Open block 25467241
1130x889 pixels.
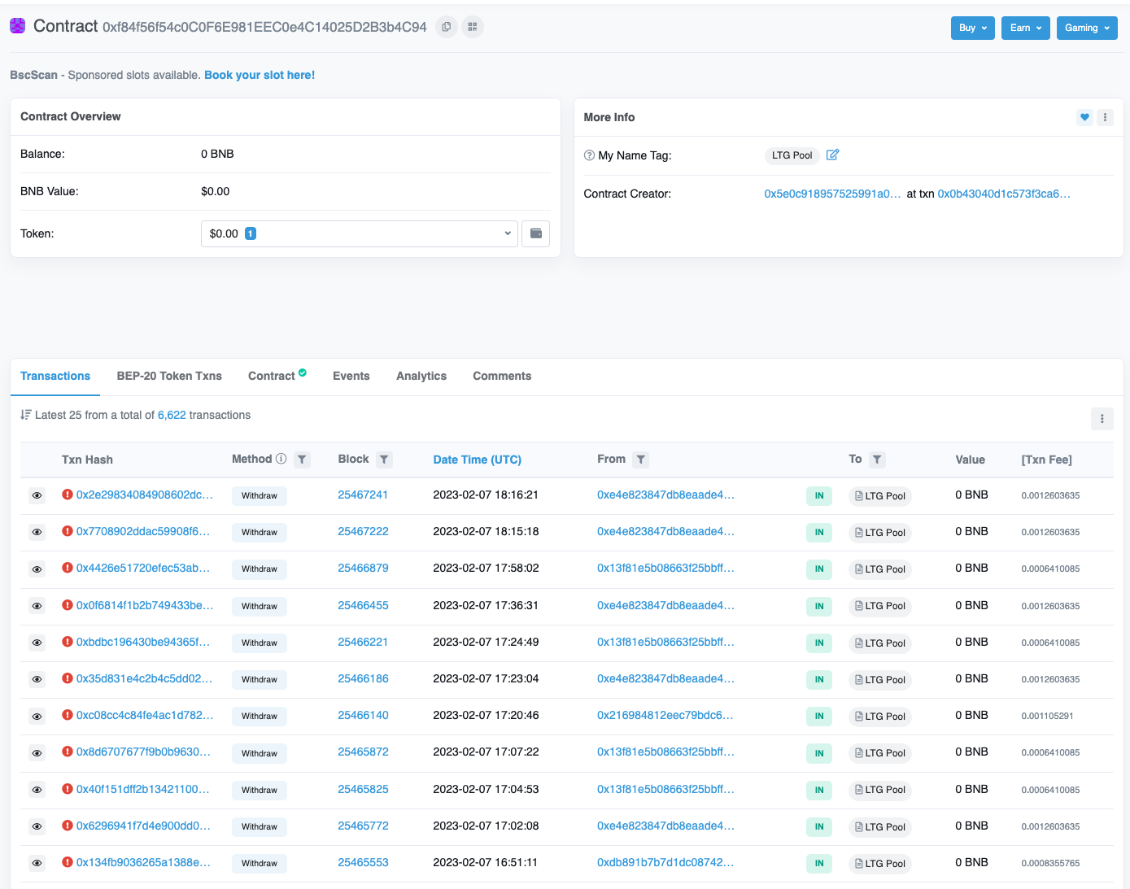pos(363,495)
